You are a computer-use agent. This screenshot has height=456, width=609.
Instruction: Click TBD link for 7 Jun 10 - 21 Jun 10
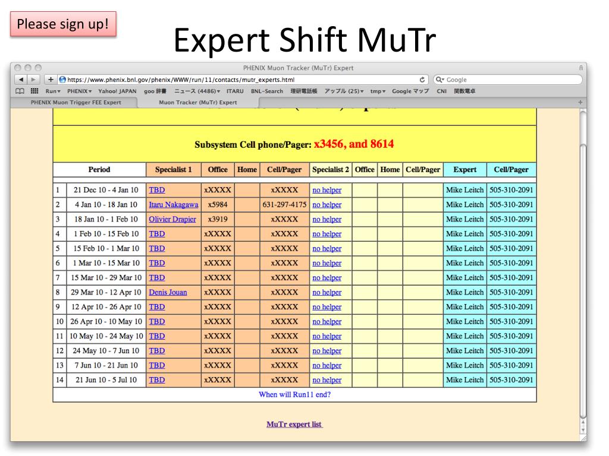157,365
